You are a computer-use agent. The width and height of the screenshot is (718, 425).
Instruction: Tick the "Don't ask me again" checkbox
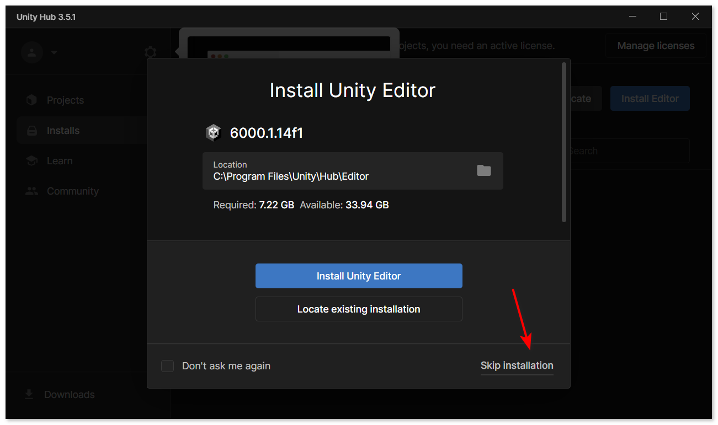pyautogui.click(x=167, y=366)
